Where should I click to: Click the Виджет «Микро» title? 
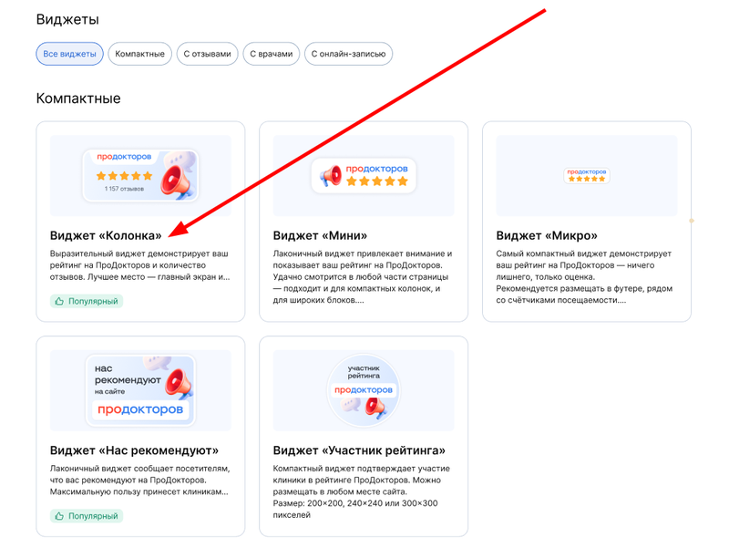click(547, 235)
